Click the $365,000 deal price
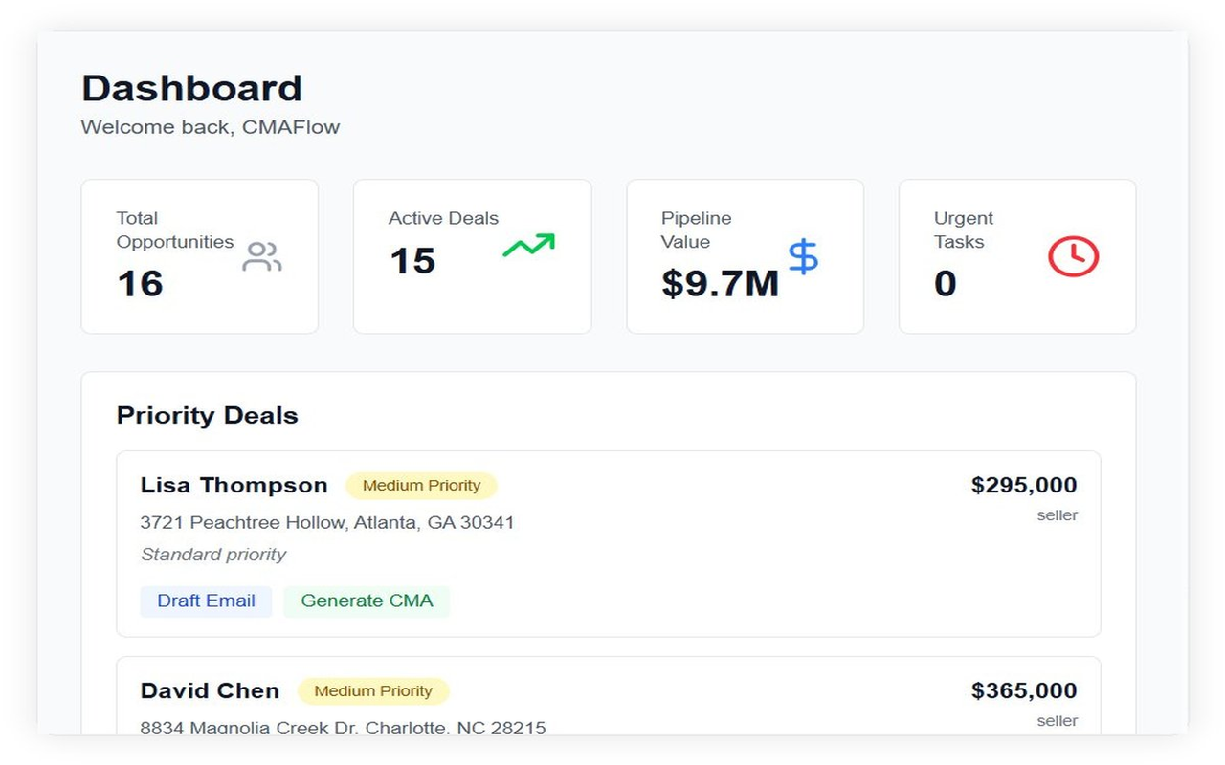This screenshot has height=765, width=1225. (1024, 691)
